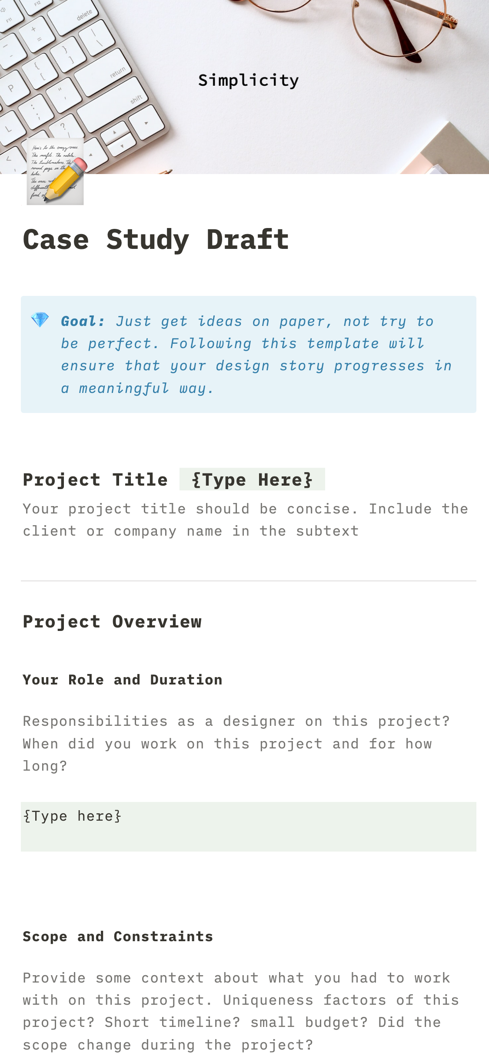This screenshot has width=489, height=1060.
Task: Click the "Project Overview" heading
Action: coord(112,621)
